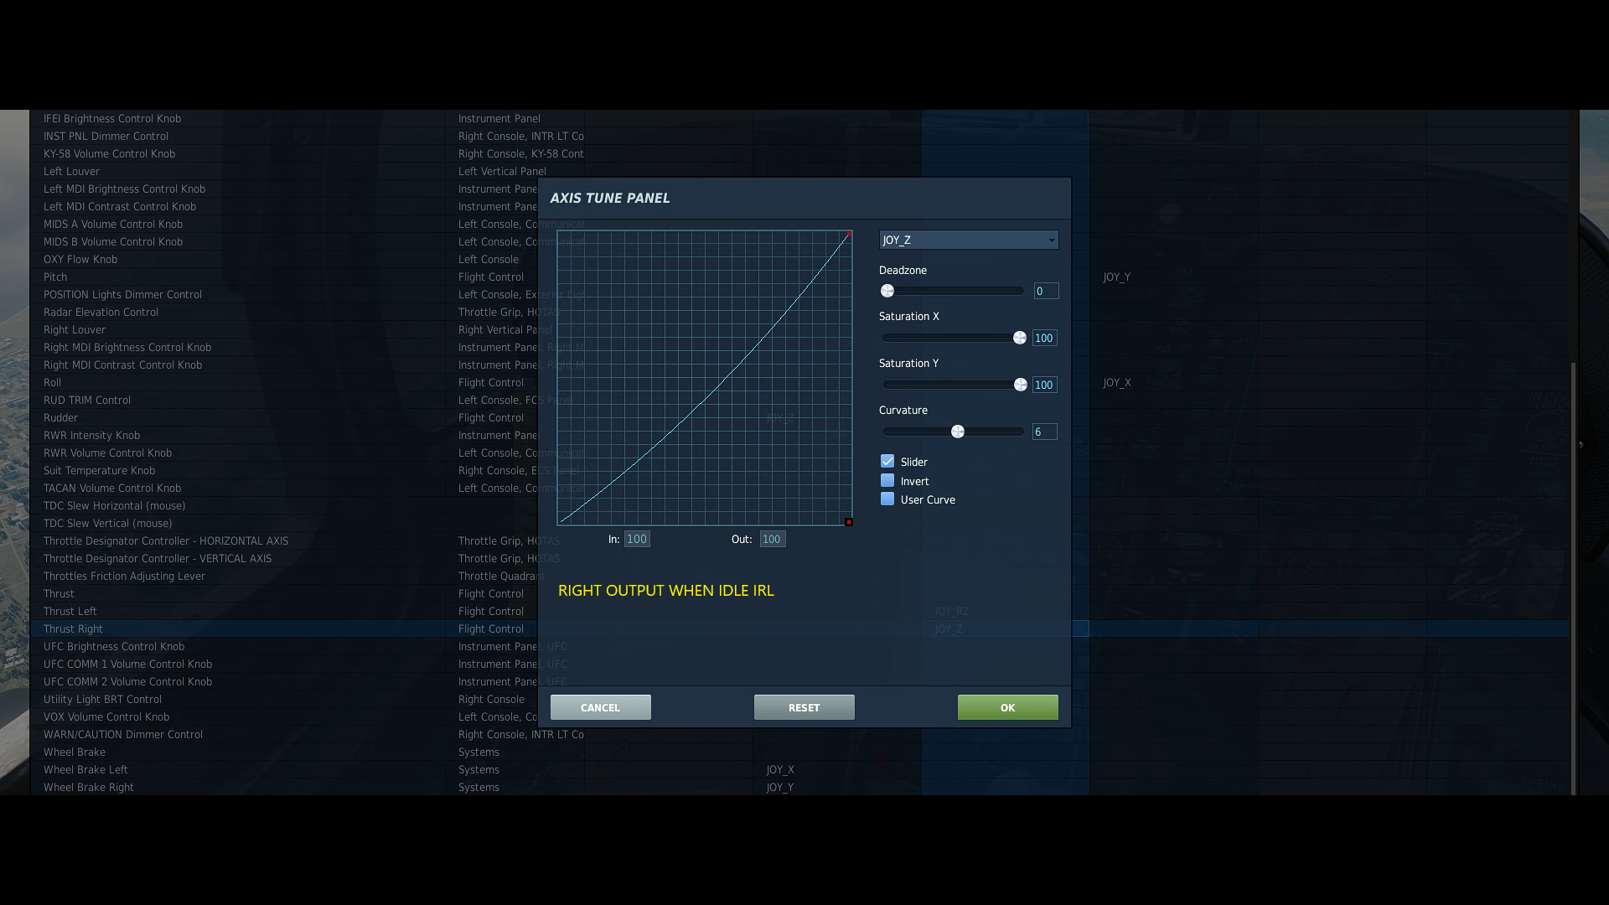This screenshot has width=1609, height=905.
Task: Click the Saturation Y slider handle
Action: (1020, 385)
